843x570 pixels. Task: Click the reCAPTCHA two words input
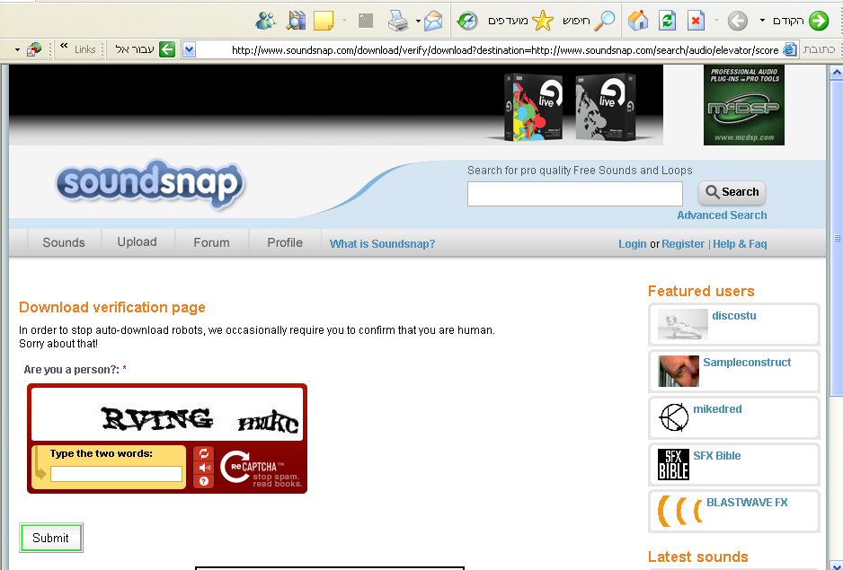click(x=116, y=474)
